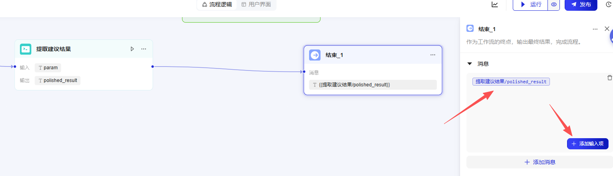
Task: Delete the message with the trash icon
Action: click(x=609, y=78)
